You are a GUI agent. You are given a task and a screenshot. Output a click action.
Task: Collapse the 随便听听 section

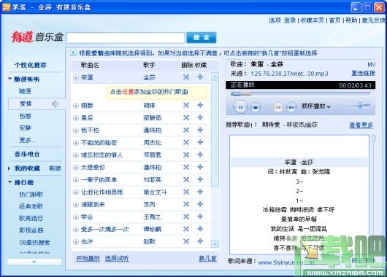point(10,79)
